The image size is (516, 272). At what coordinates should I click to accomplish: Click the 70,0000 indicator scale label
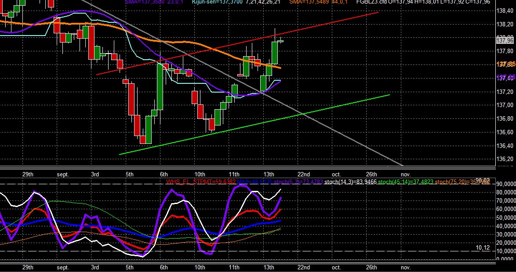pos(506,201)
